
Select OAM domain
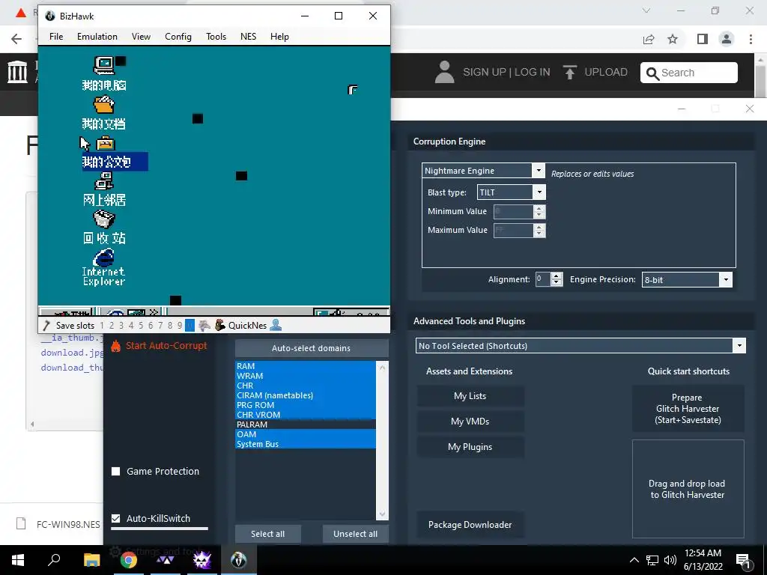tap(306, 434)
